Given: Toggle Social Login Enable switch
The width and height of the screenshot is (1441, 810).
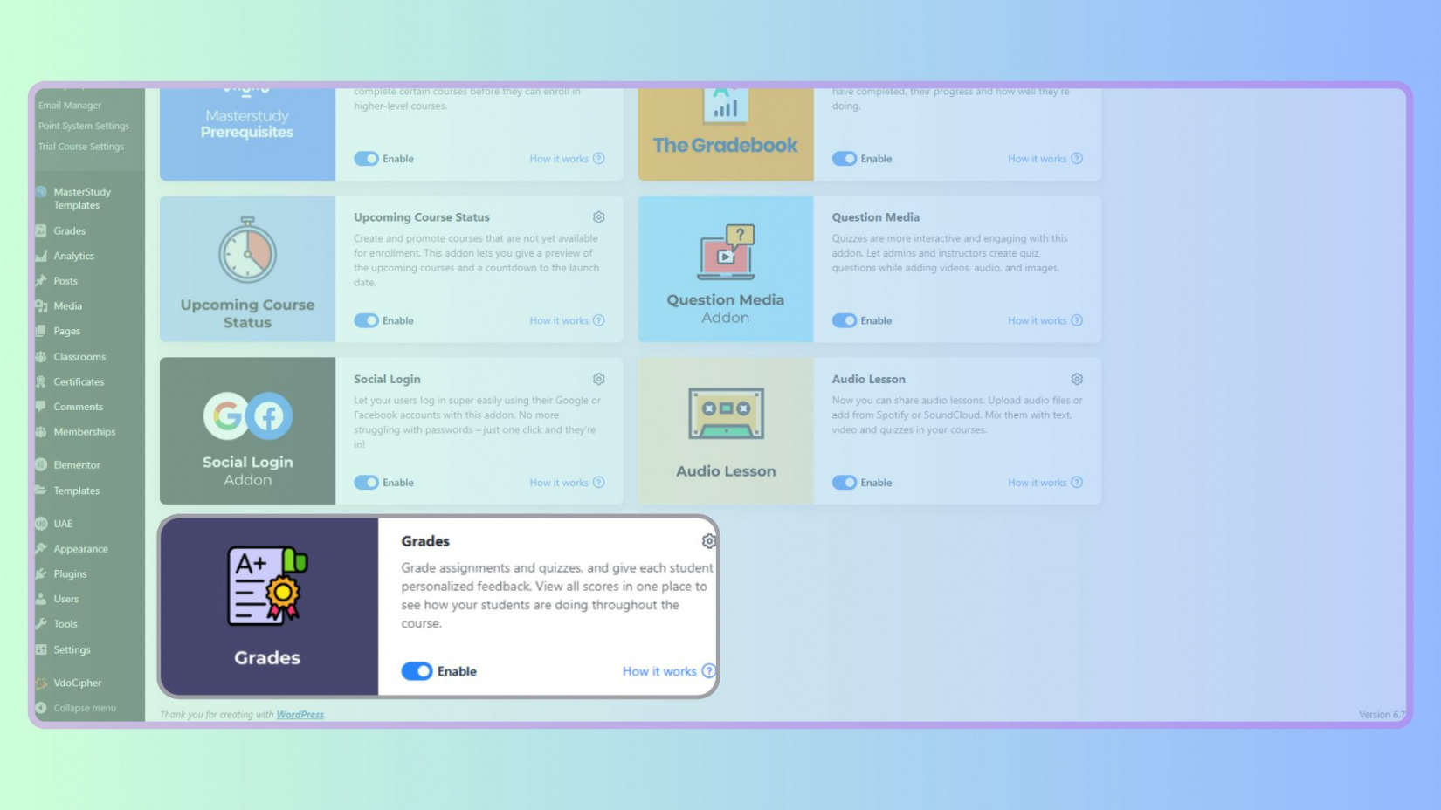Looking at the screenshot, I should pos(366,483).
